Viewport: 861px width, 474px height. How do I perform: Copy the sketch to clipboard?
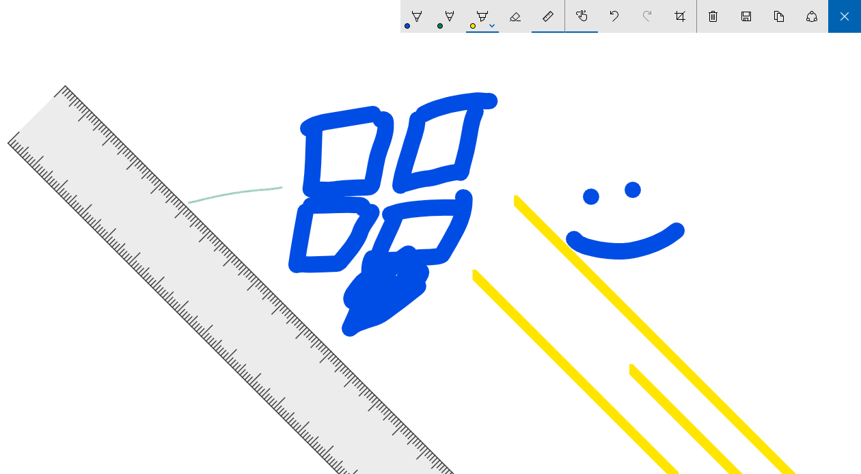point(779,16)
